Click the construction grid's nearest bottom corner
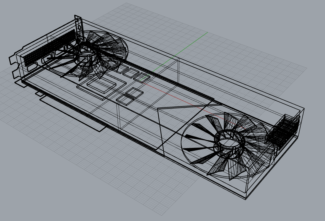This screenshot has height=221, width=325. [163, 215]
